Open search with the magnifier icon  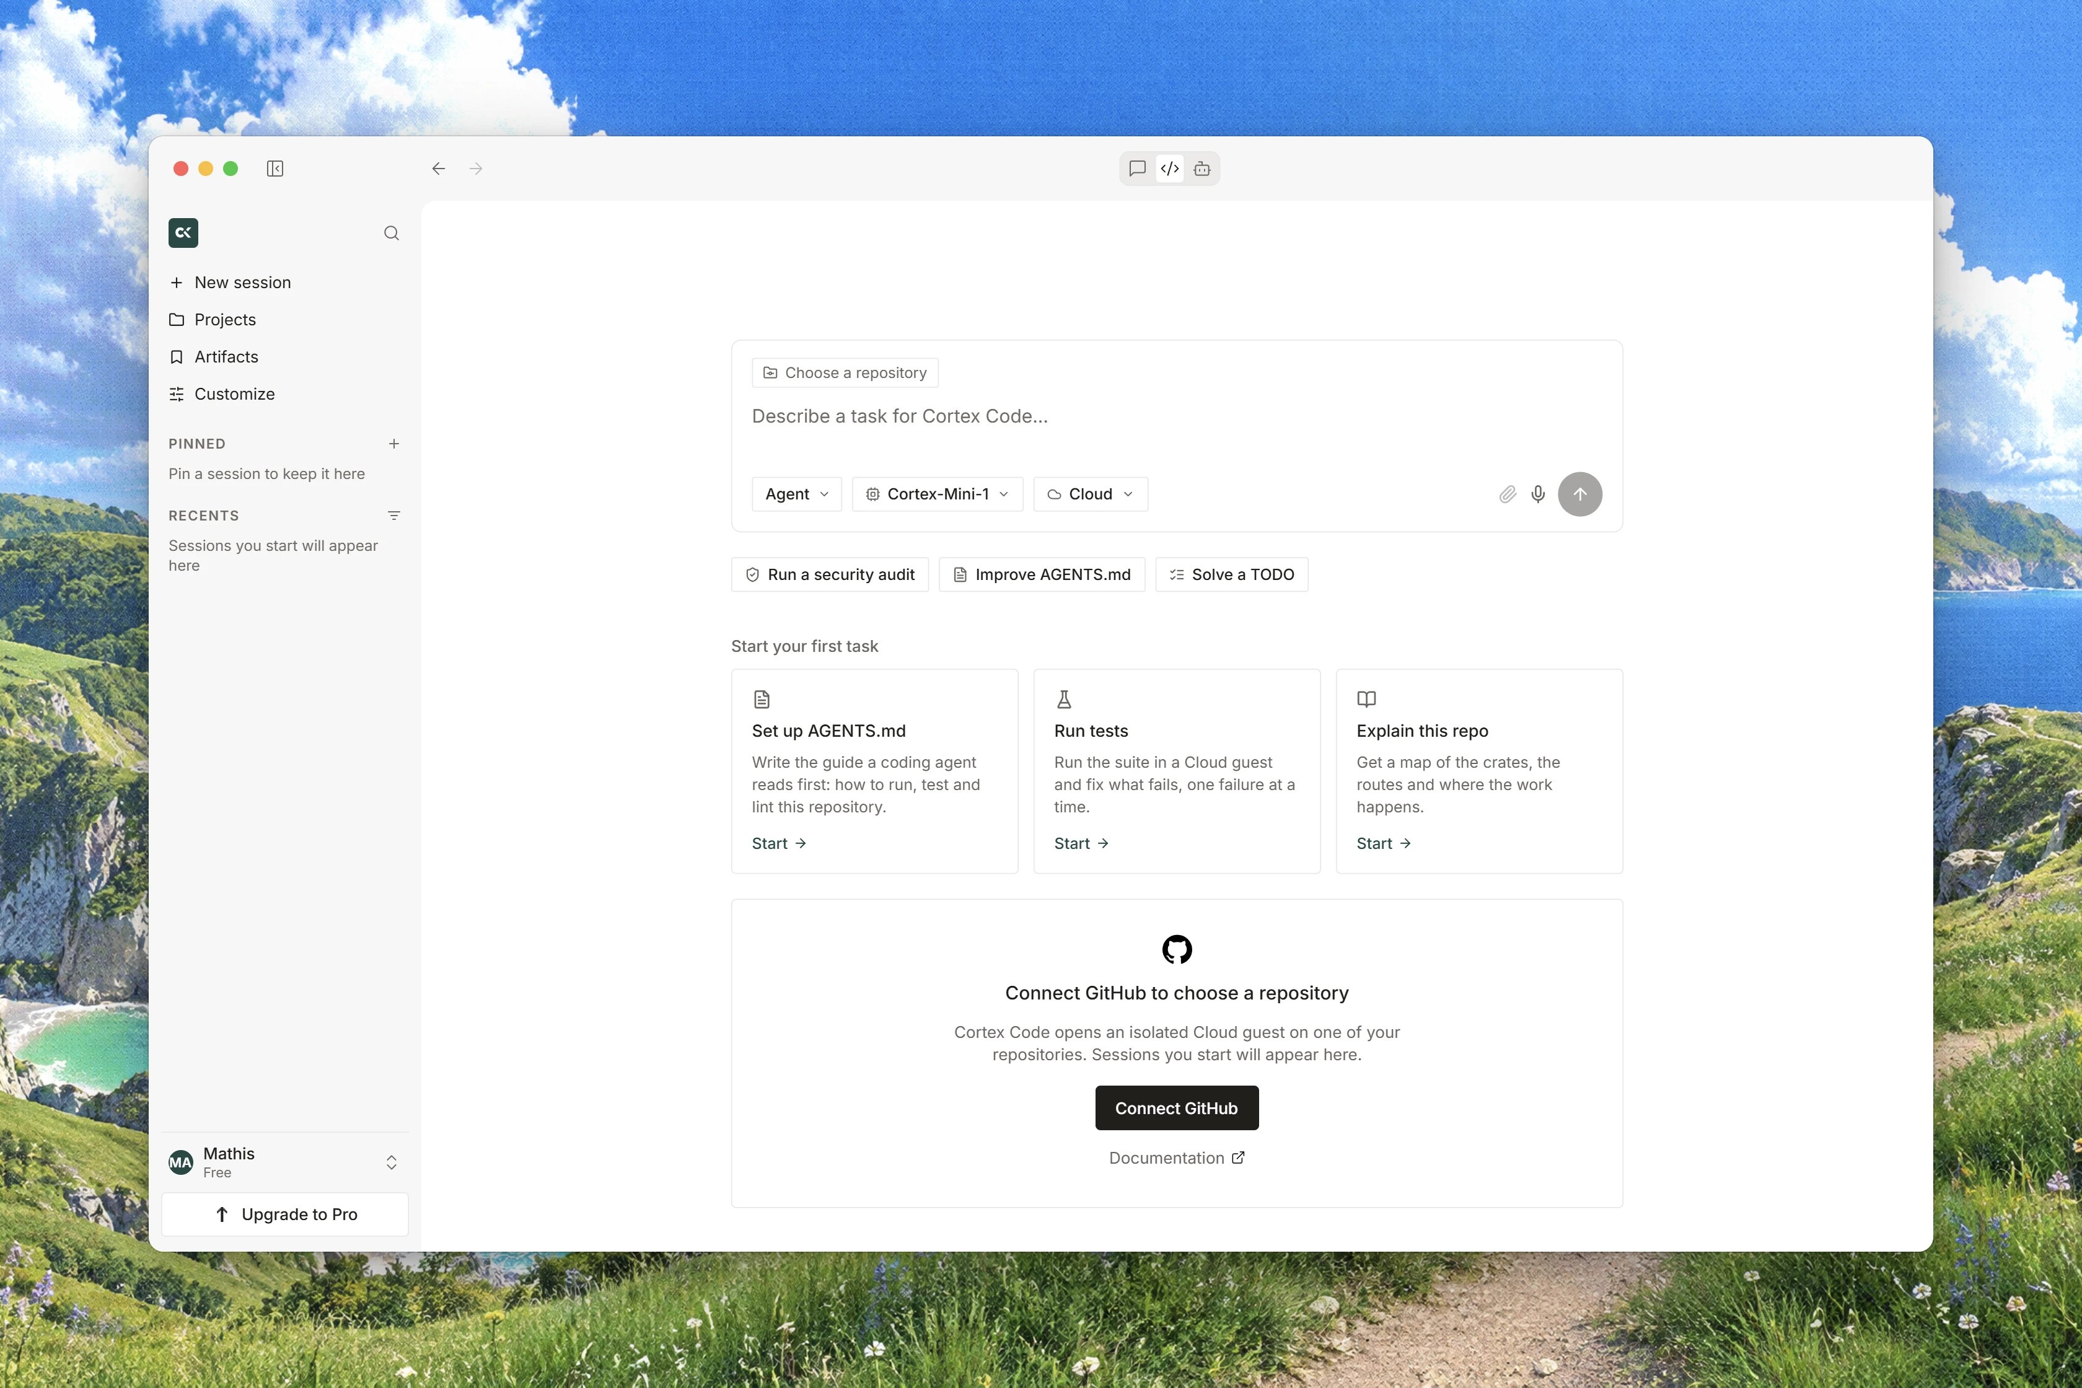(391, 233)
